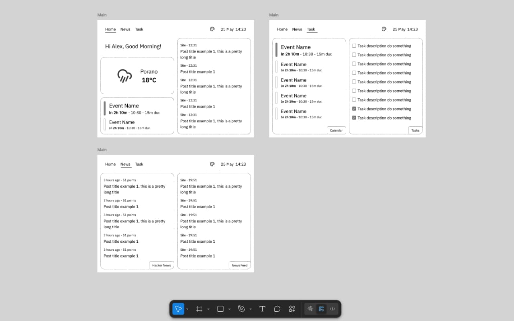
Task: Click the rain cloud weather icon
Action: (124, 75)
